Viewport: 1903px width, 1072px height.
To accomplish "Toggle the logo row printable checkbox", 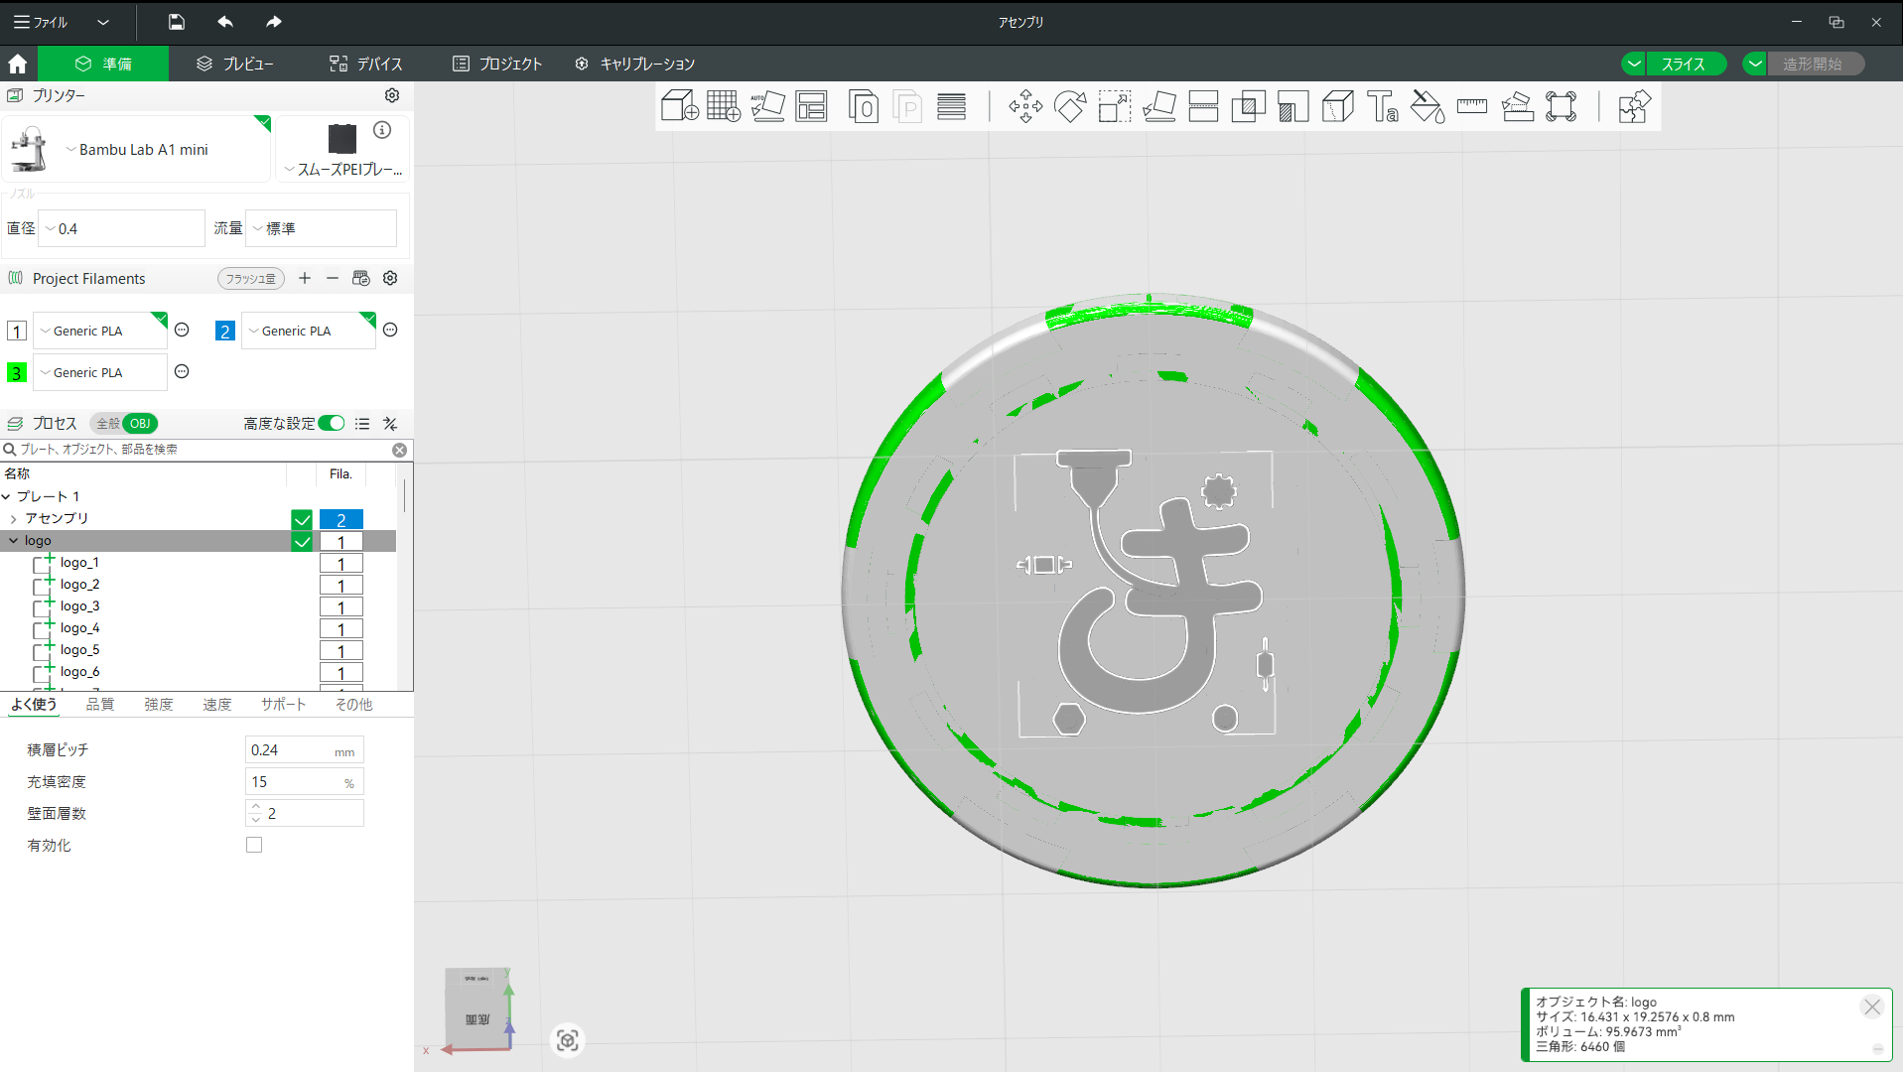I will coord(302,542).
